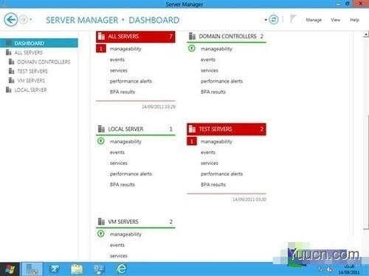Click the red alert badge under Test Servers

[x=192, y=141]
